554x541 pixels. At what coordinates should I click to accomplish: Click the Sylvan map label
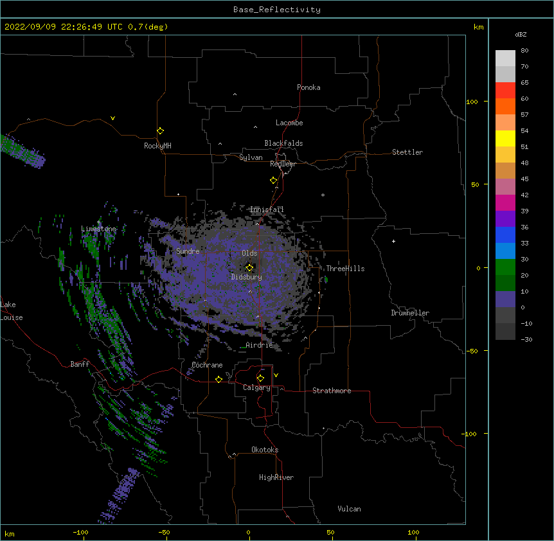point(251,157)
